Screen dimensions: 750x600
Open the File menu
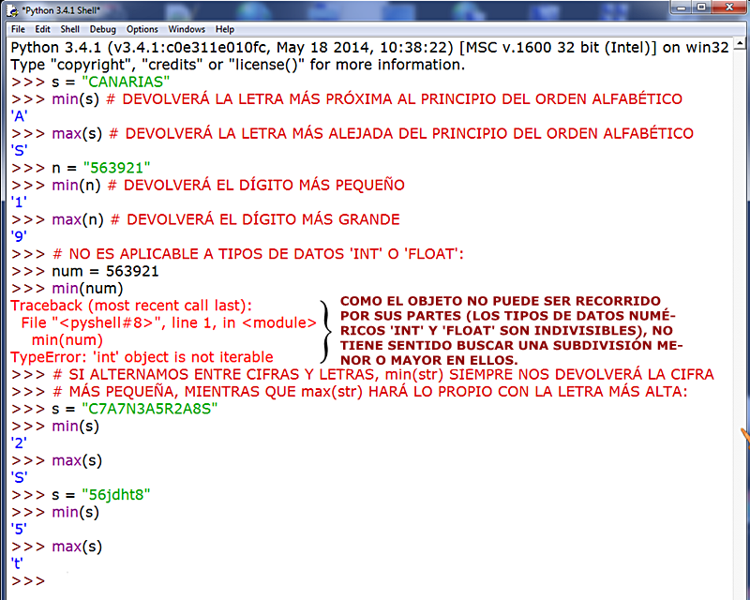click(18, 29)
